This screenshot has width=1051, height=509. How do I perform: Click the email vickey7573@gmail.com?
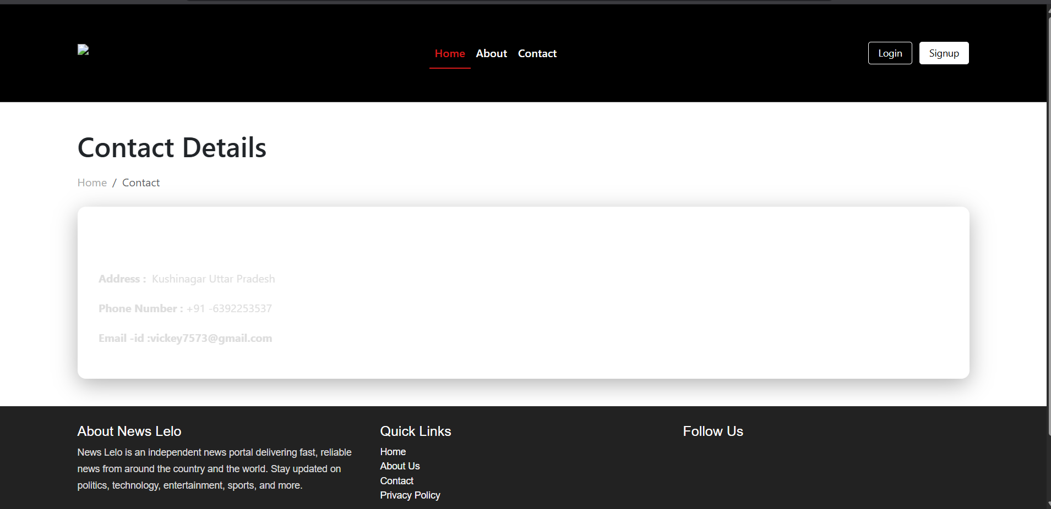[211, 338]
